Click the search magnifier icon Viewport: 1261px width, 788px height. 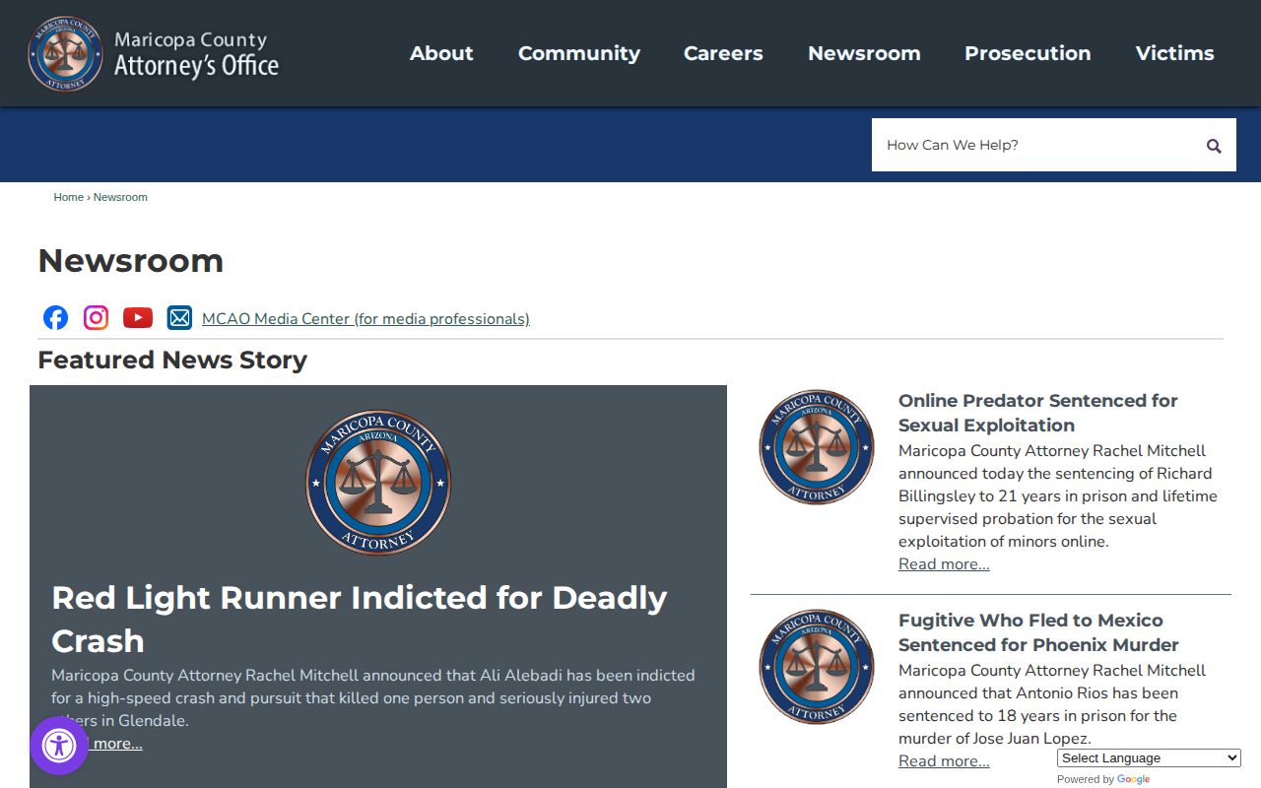tap(1214, 146)
